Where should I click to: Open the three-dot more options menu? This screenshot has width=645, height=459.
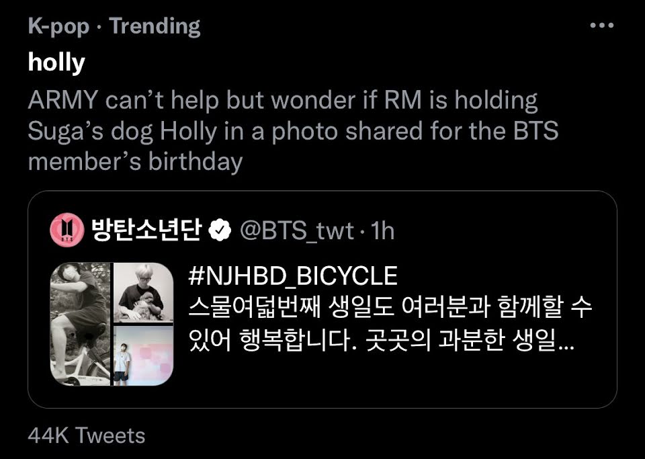click(601, 26)
